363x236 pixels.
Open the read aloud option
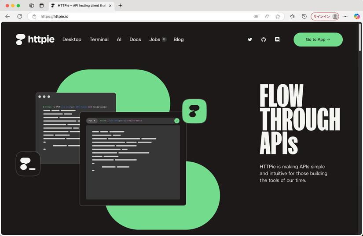(x=267, y=16)
